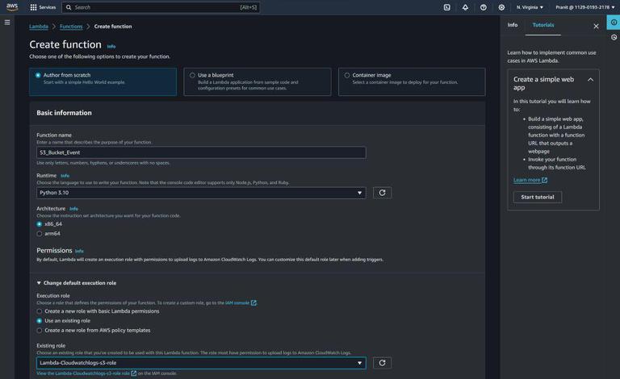Open the settings gear icon
The image size is (620, 379).
[x=501, y=7]
